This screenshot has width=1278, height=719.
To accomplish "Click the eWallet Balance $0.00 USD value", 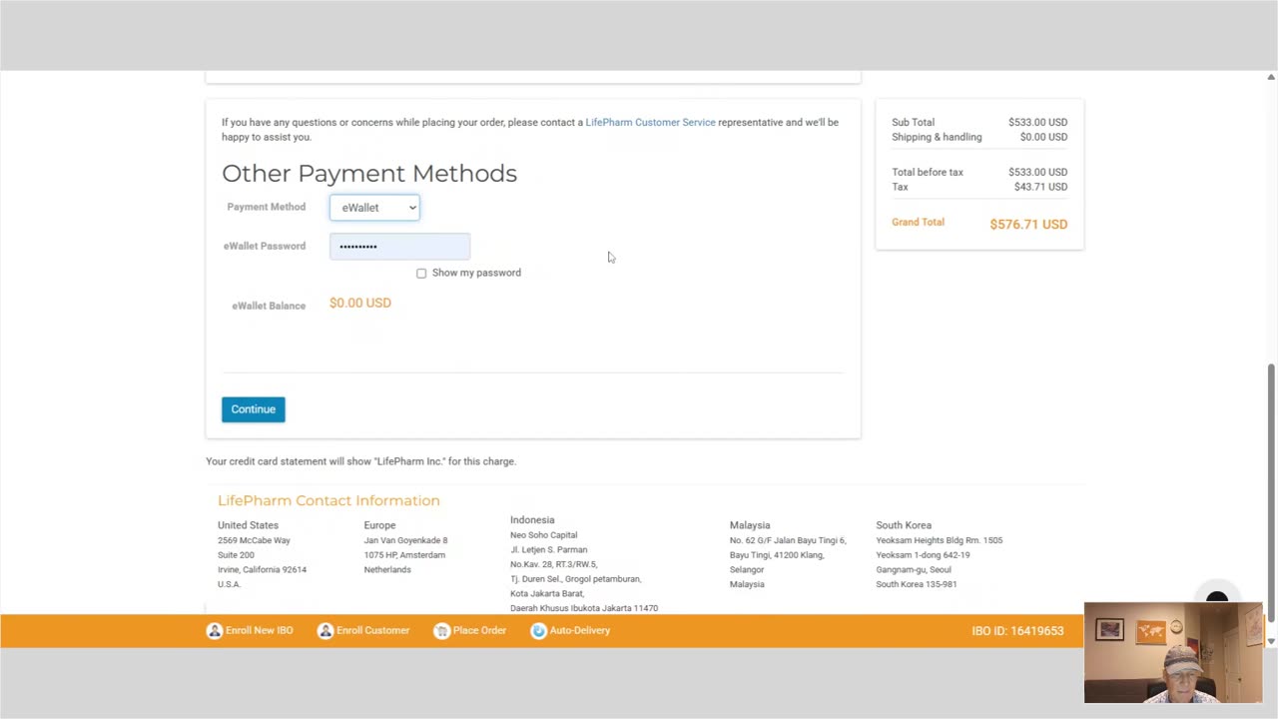I will pos(360,303).
